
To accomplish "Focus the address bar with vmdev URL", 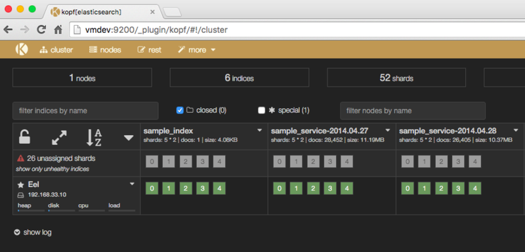I will pyautogui.click(x=297, y=30).
